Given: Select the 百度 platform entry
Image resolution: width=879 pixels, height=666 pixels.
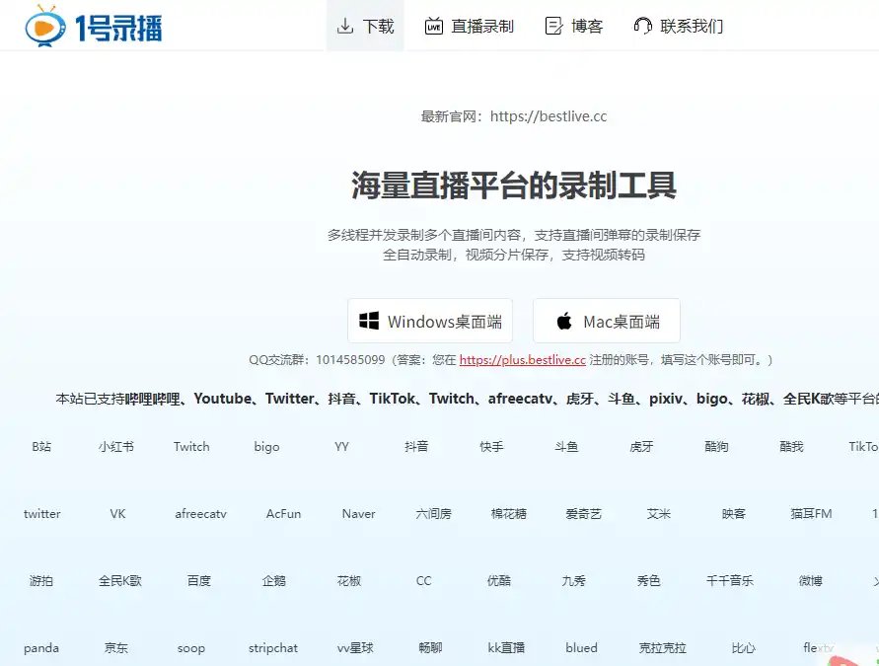Looking at the screenshot, I should tap(199, 581).
